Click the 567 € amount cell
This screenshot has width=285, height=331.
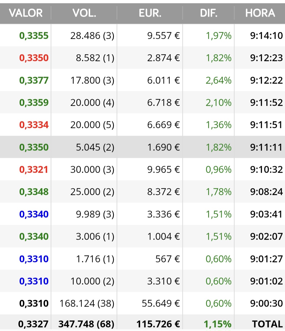pyautogui.click(x=167, y=259)
